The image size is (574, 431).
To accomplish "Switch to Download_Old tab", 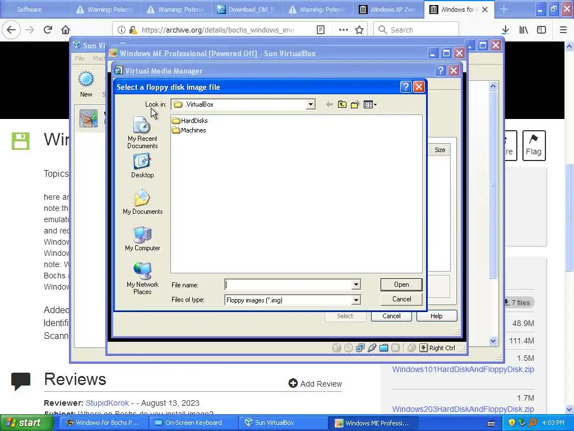I will (x=247, y=10).
